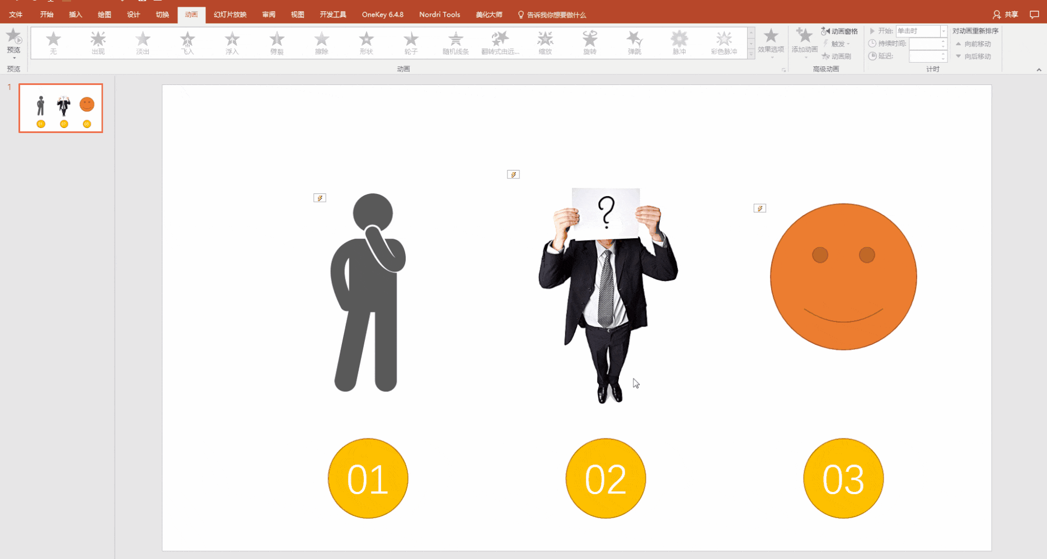Switch to the 切换 transitions tab
Screen dimensions: 1047x559
click(162, 15)
